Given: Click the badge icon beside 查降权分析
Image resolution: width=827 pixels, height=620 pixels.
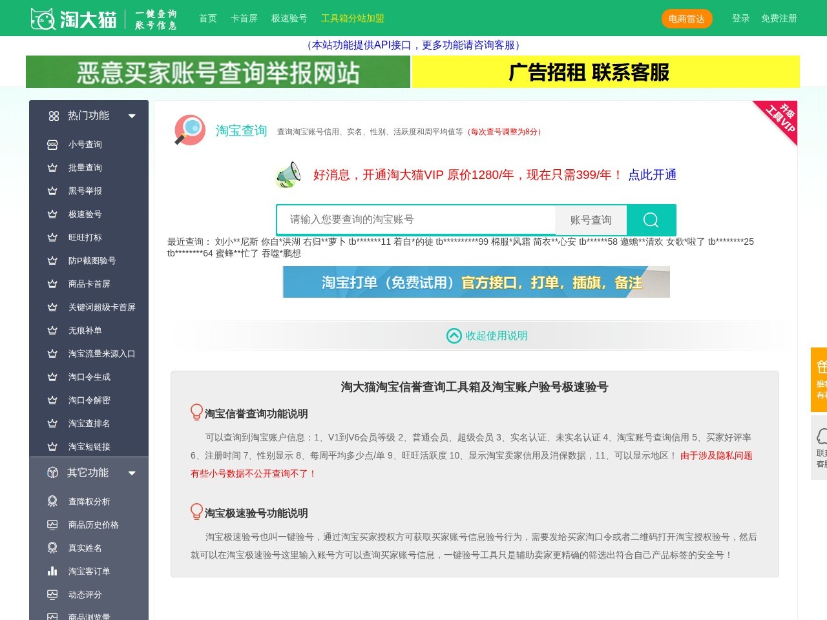Looking at the screenshot, I should [53, 502].
